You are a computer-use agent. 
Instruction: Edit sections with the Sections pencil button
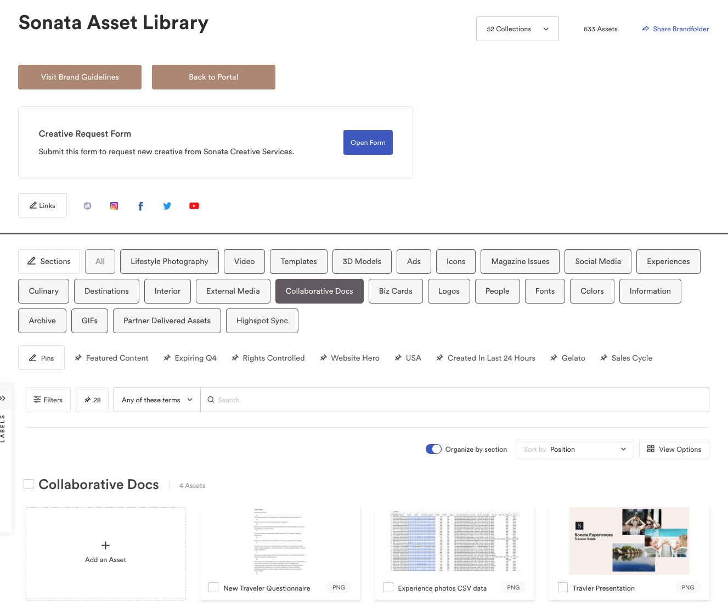(x=49, y=261)
